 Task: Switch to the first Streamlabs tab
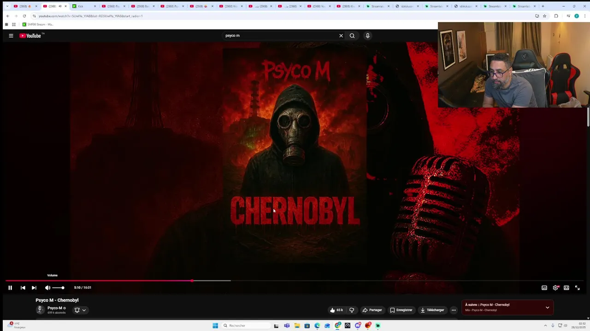pyautogui.click(x=378, y=6)
